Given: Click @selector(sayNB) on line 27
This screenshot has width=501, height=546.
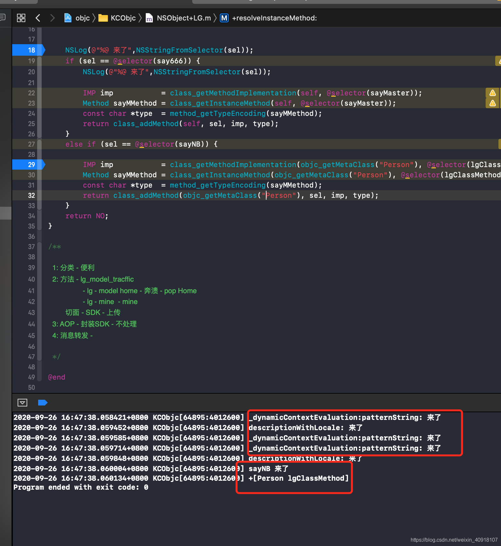Looking at the screenshot, I should (x=172, y=144).
